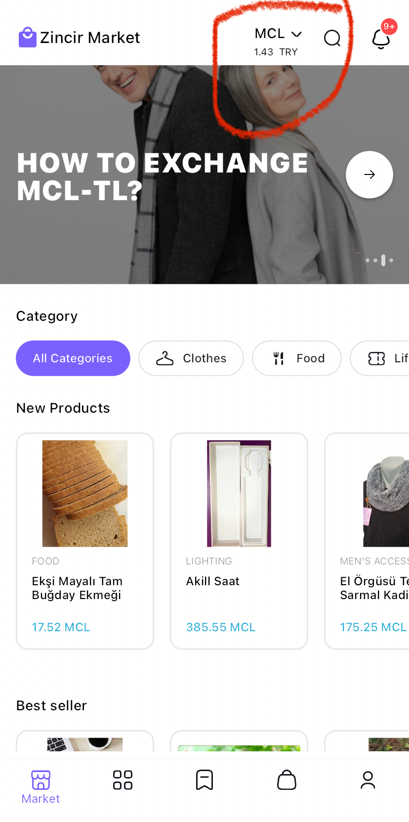
Task: Open the shopping bag cart tab
Action: tap(286, 780)
